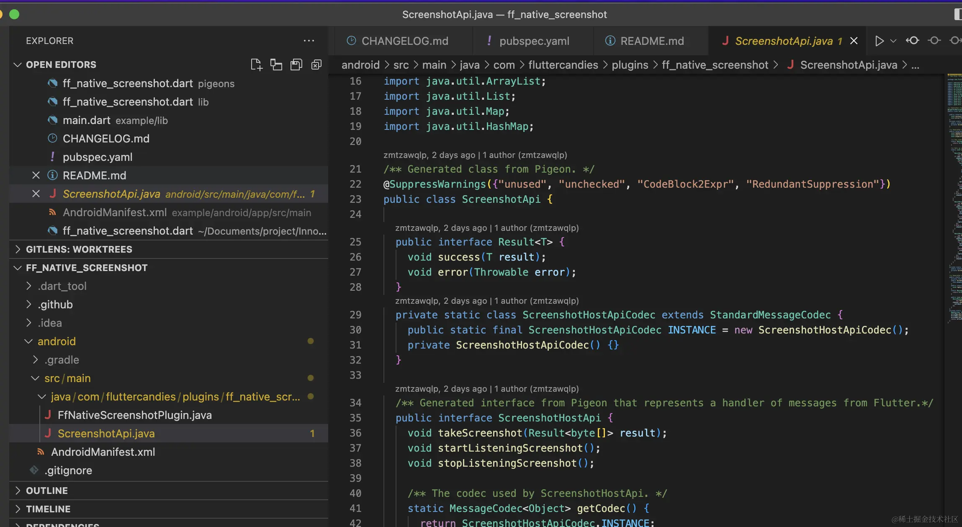Click the fluttercandies breadcrumb segment
The height and width of the screenshot is (527, 962).
563,65
